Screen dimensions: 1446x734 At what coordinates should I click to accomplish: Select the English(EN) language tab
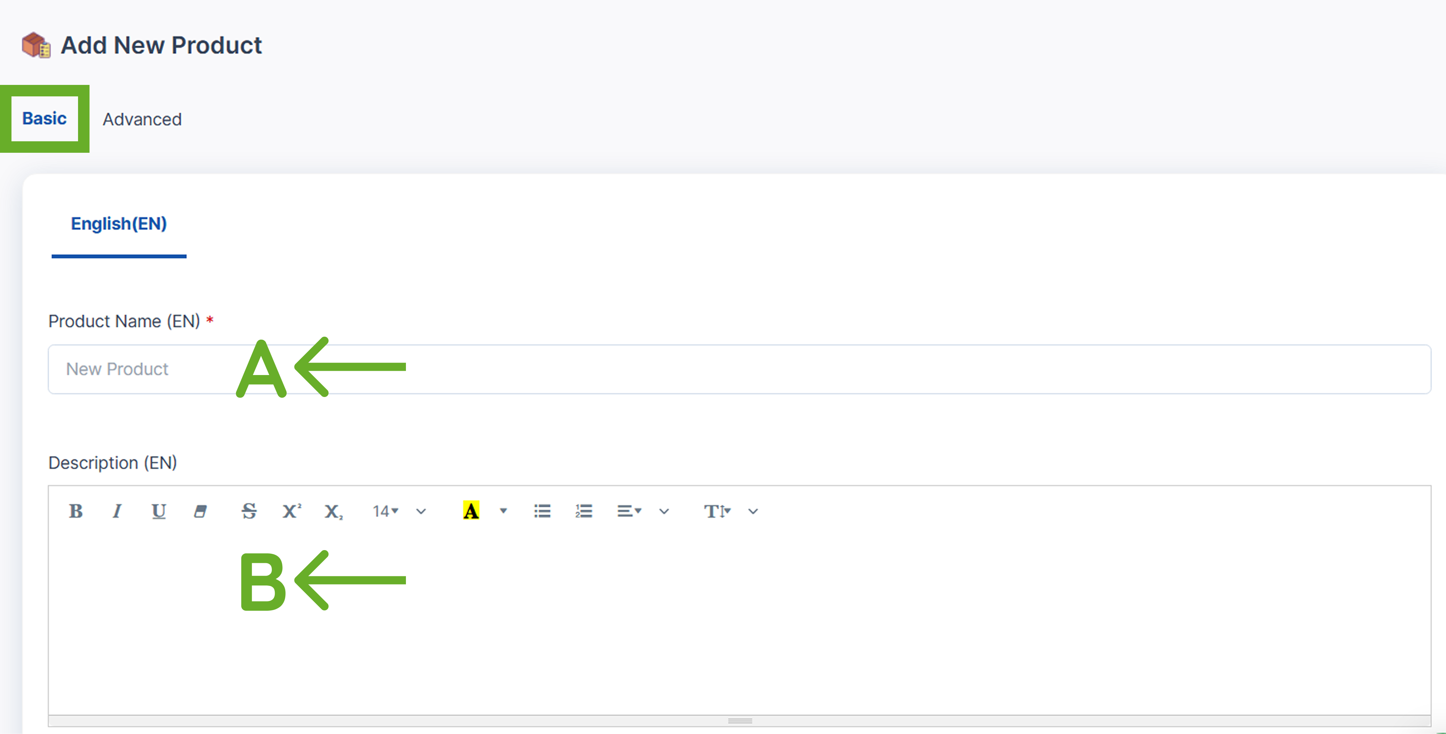(x=119, y=224)
